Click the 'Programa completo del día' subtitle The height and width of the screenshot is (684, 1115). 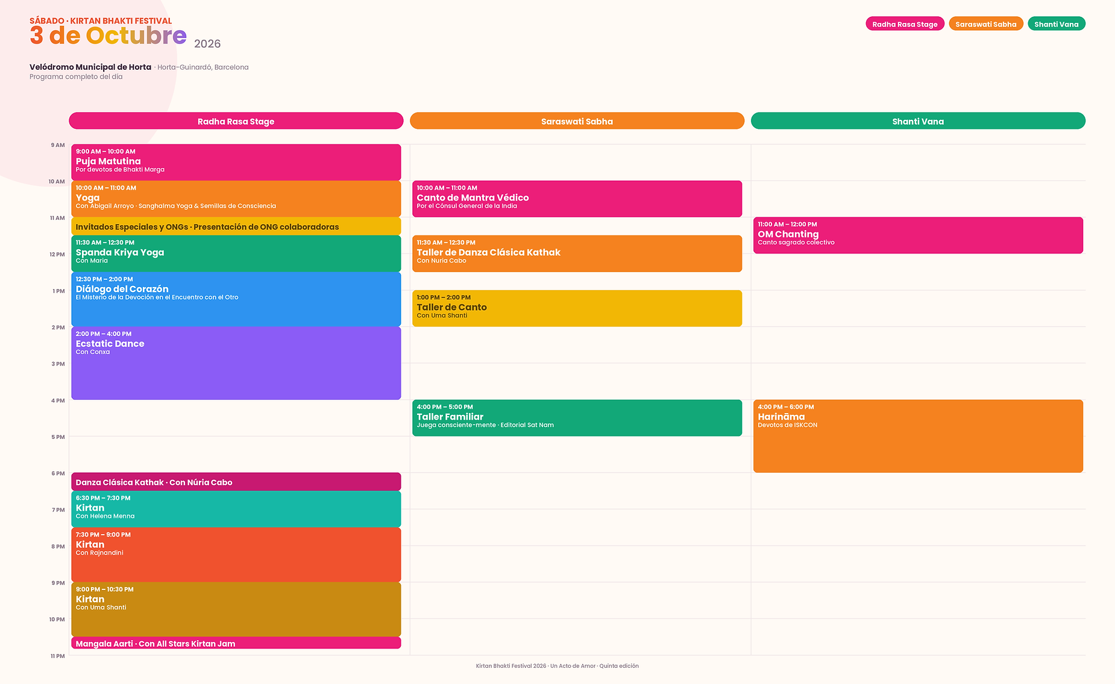76,76
